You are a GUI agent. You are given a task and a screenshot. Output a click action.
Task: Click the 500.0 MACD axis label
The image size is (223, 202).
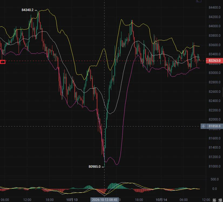215,179
